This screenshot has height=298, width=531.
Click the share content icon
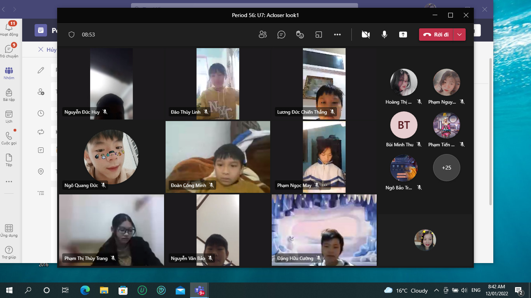403,35
